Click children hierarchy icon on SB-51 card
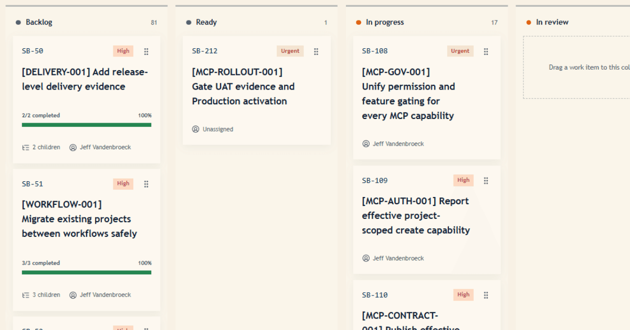Viewport: 630px width, 330px height. click(x=25, y=295)
